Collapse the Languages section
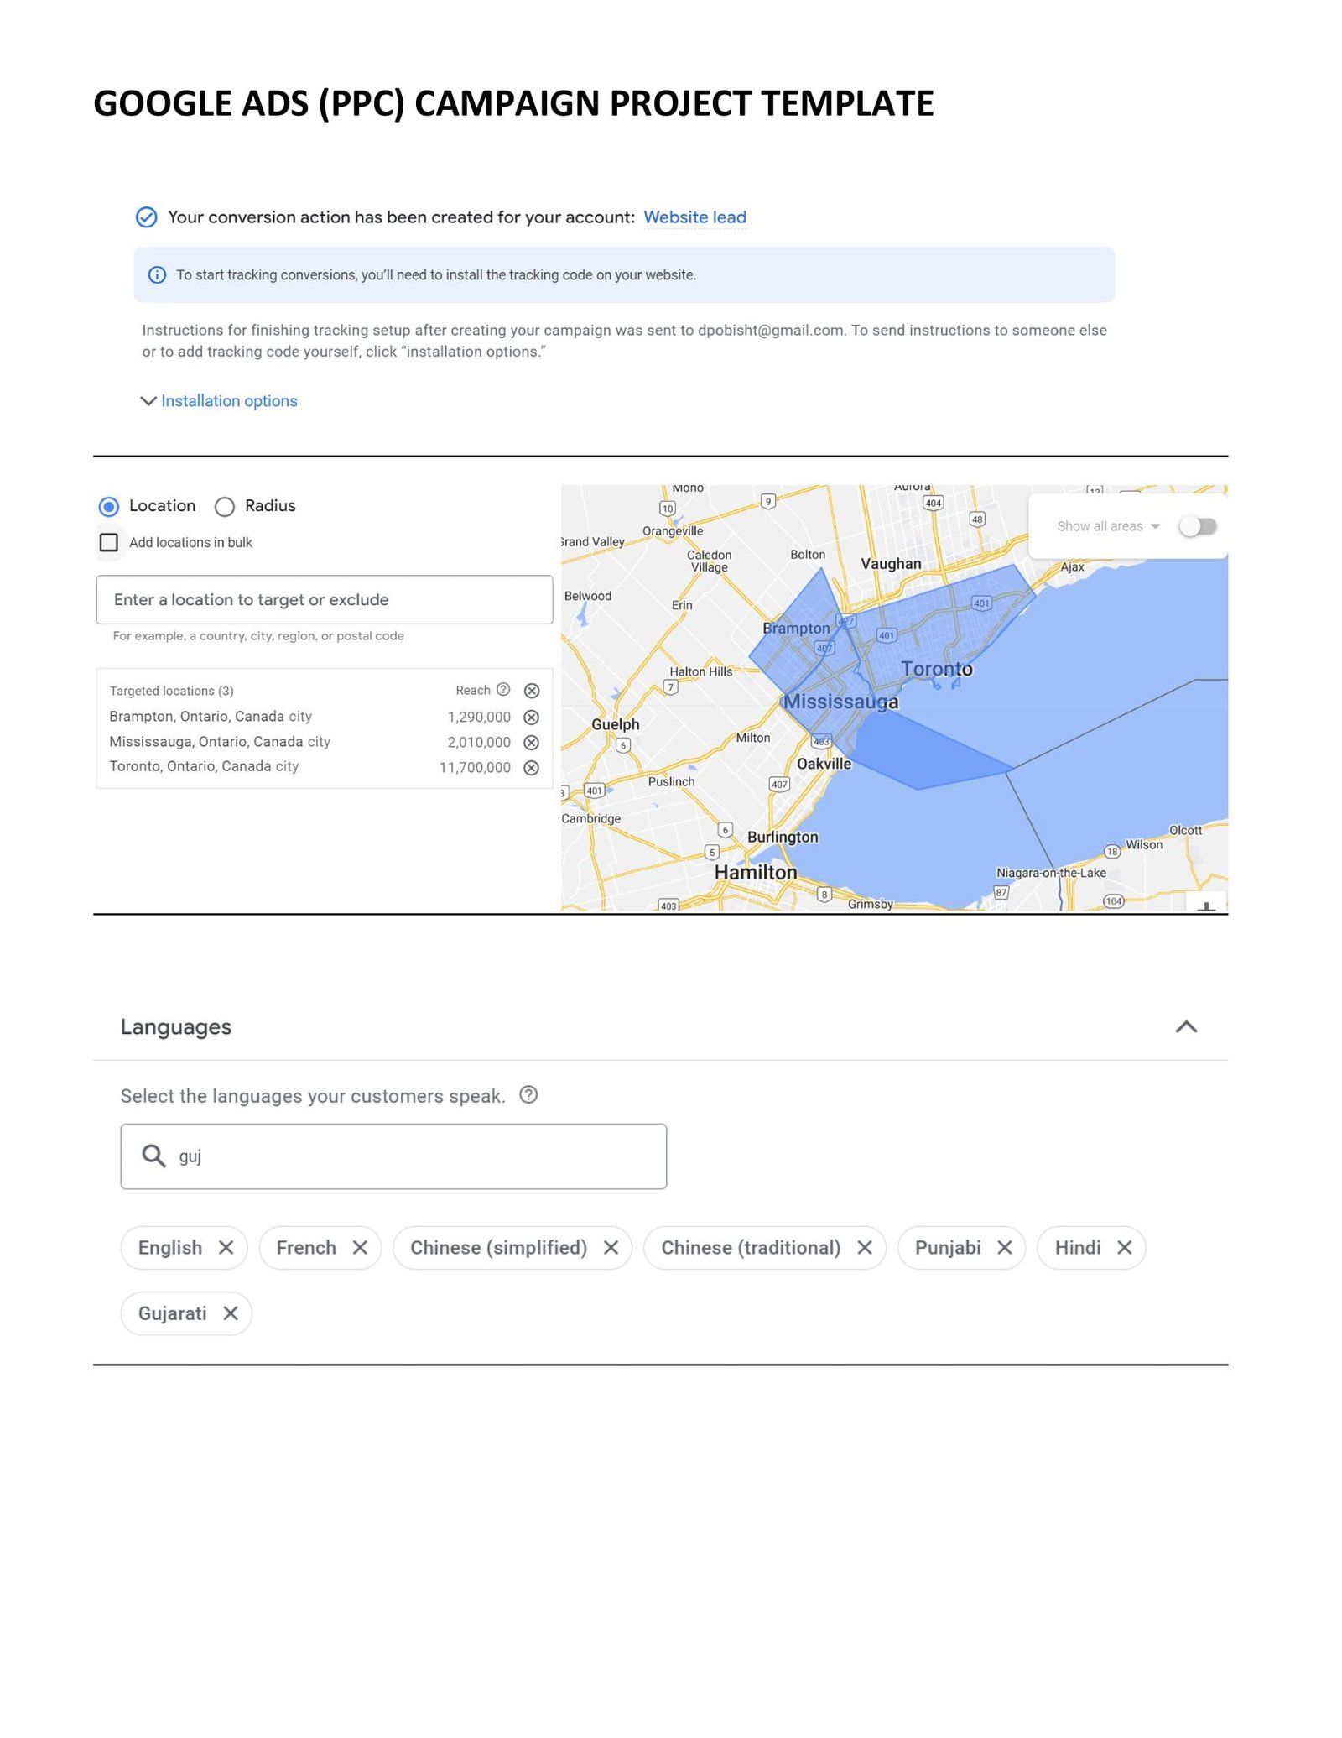 (1188, 1026)
